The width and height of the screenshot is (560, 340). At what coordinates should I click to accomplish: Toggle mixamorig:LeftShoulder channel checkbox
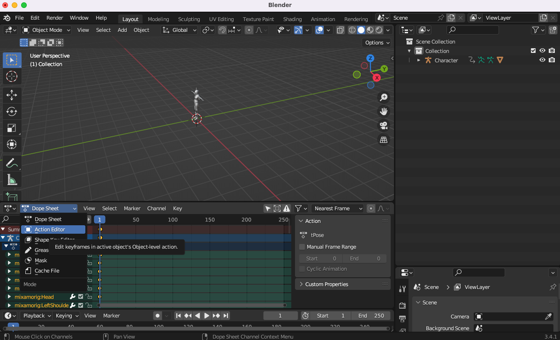point(81,305)
